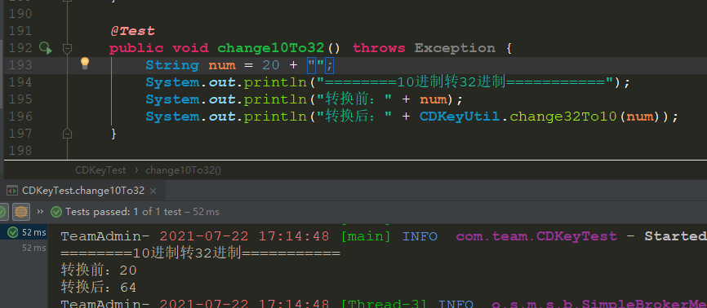Click the '10进制转32进制' string literal on line 194
The width and height of the screenshot is (707, 308).
pos(465,82)
